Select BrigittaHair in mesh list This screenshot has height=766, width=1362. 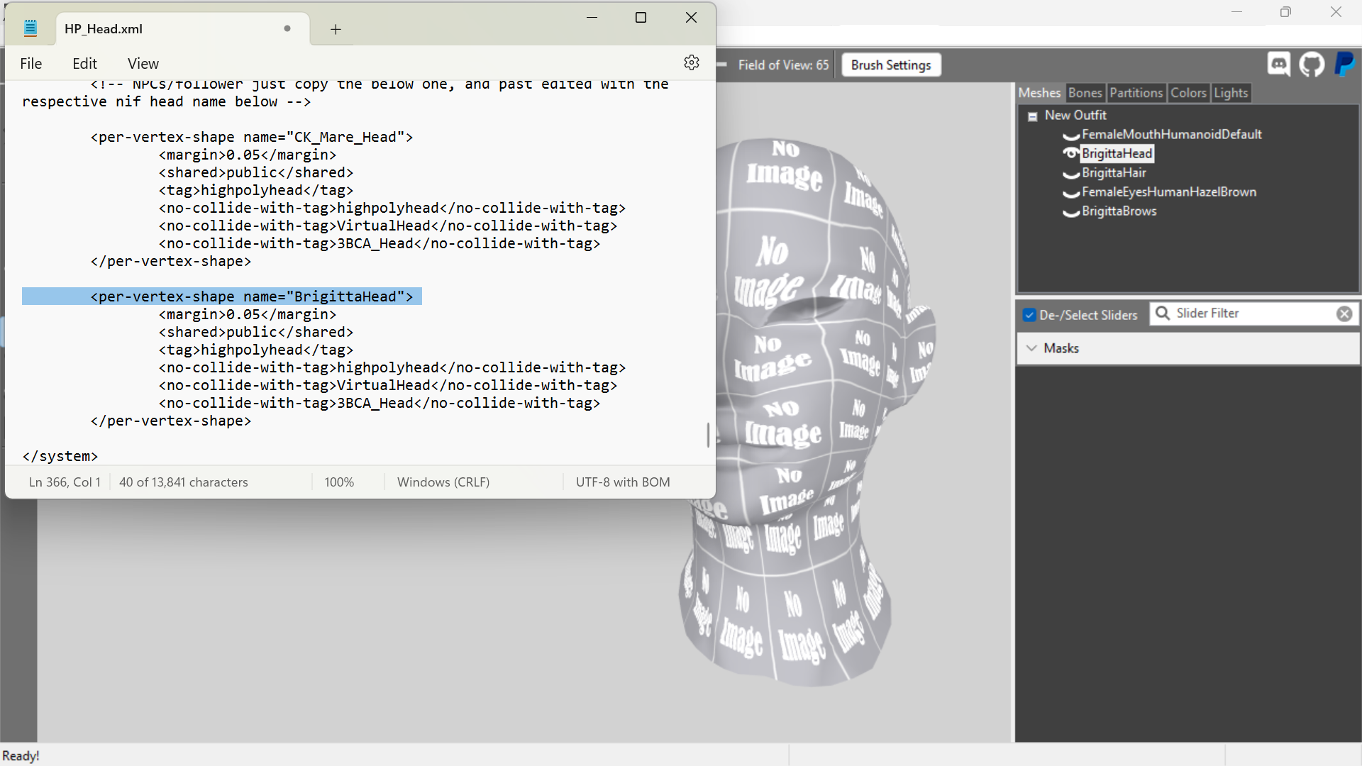click(1114, 172)
